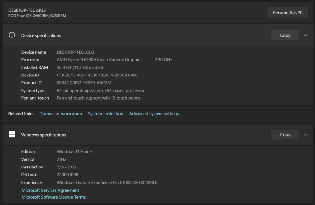The image size is (315, 205).
Task: Click the Processor label
Action: 31,60
